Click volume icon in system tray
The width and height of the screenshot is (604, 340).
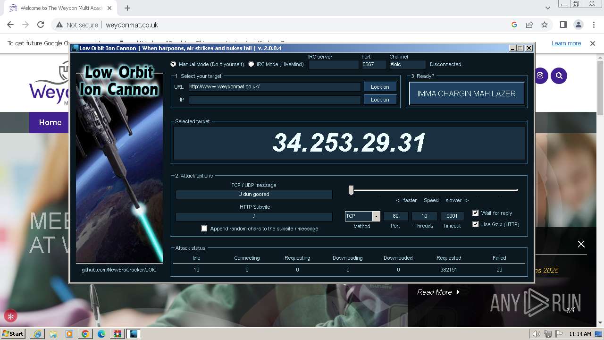tap(537, 334)
